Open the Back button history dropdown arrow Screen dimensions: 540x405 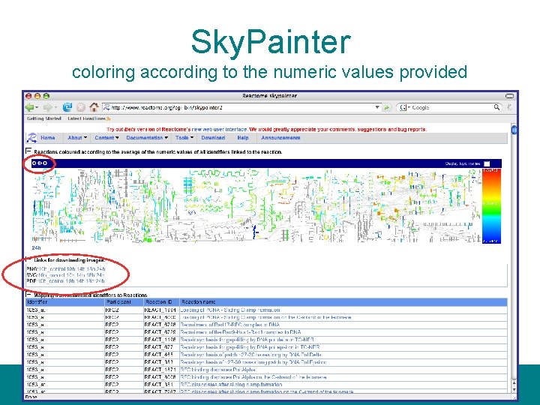point(37,108)
